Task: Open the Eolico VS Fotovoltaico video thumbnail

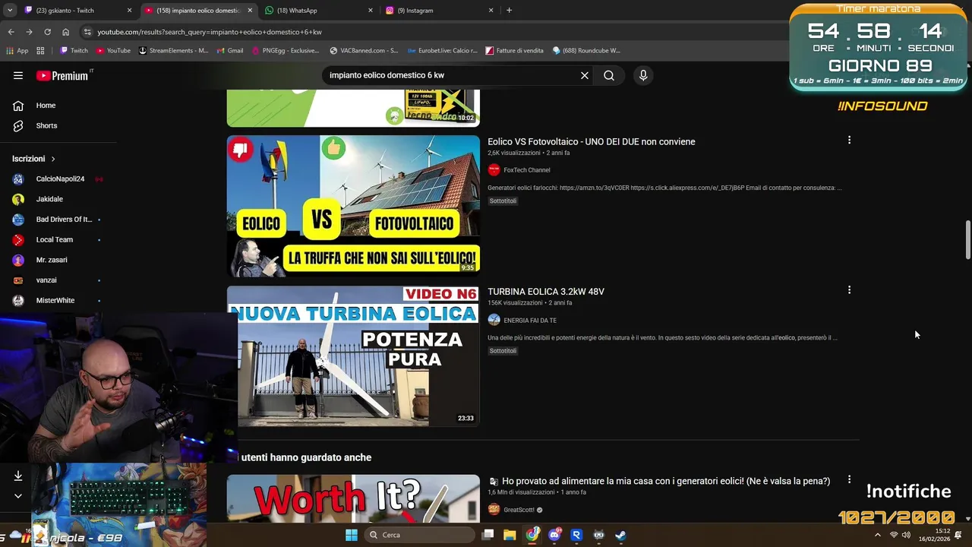Action: (353, 206)
